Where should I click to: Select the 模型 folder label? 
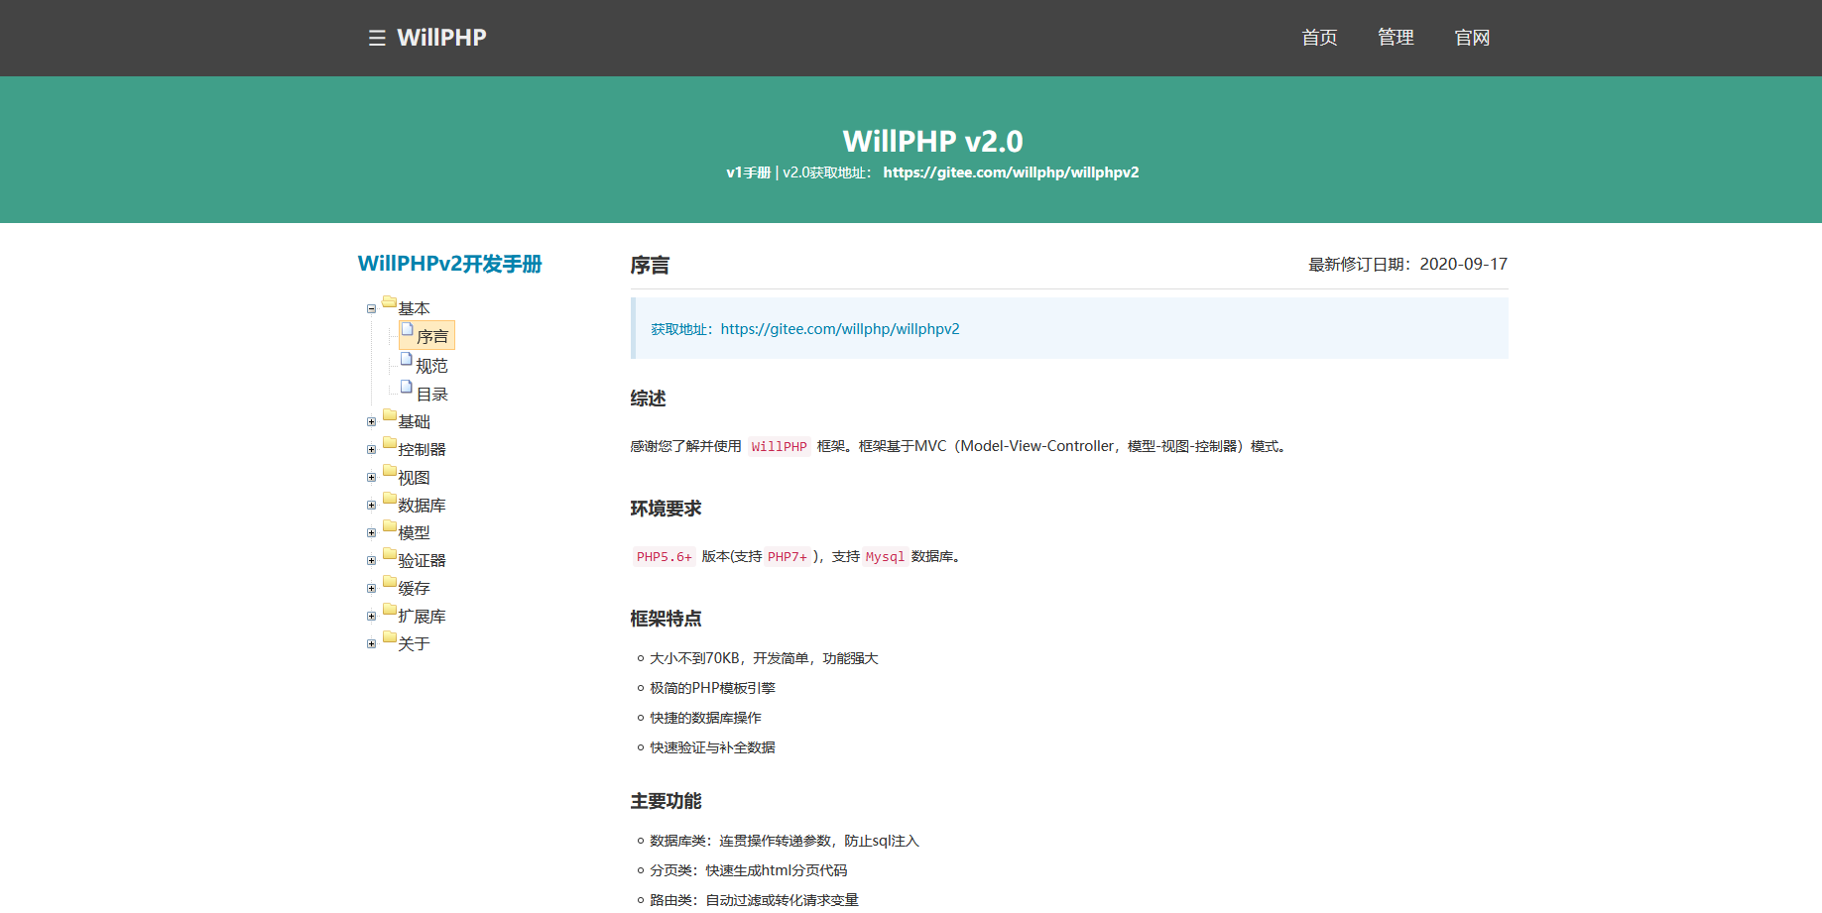pyautogui.click(x=414, y=533)
